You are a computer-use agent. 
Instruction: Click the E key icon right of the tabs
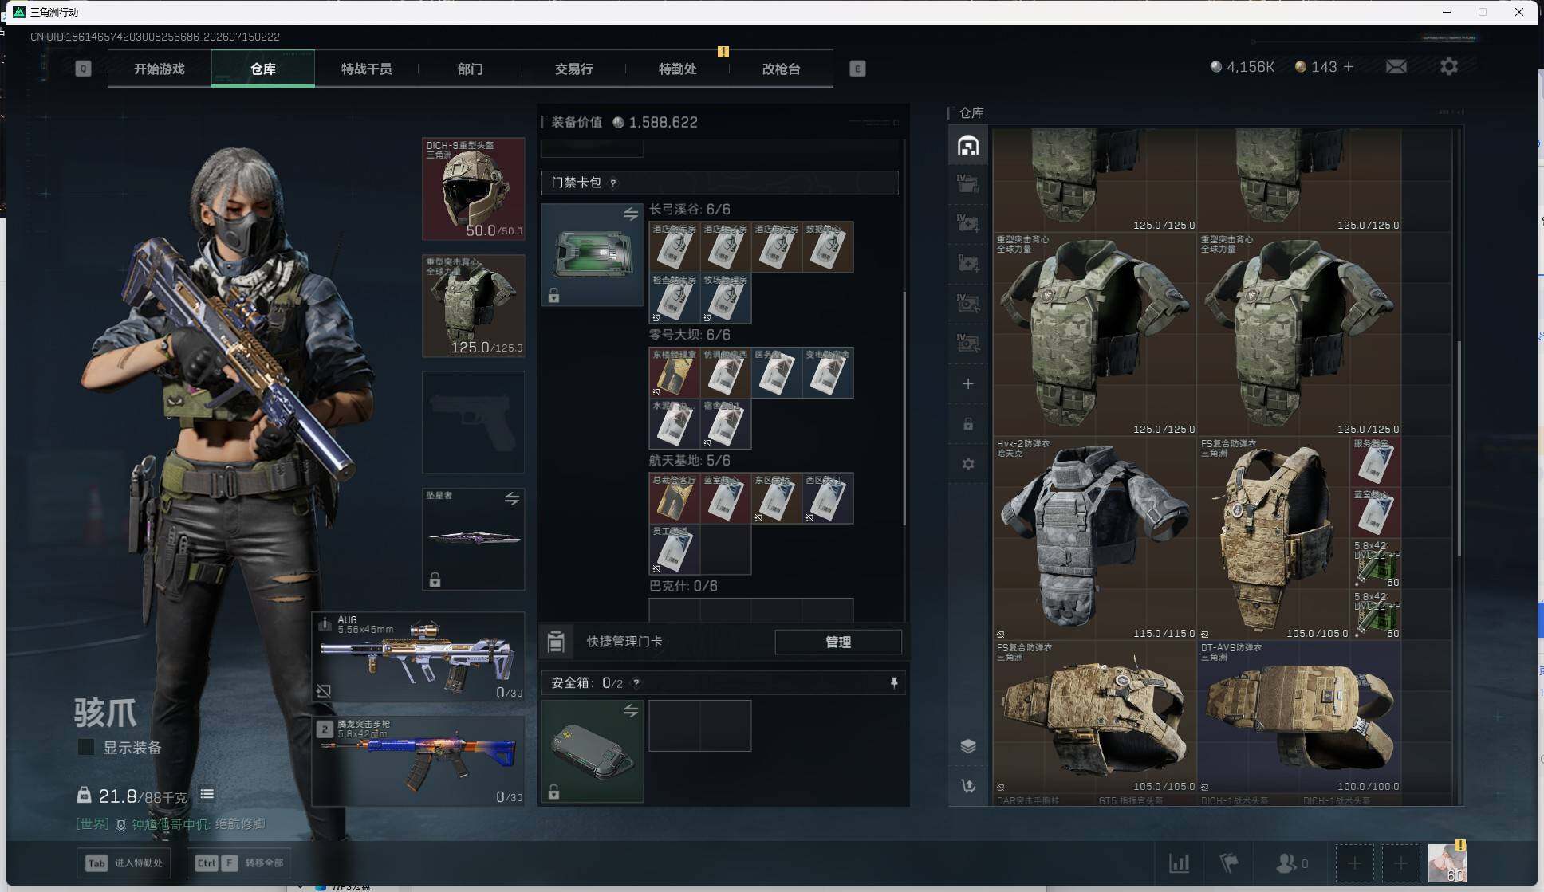click(857, 69)
